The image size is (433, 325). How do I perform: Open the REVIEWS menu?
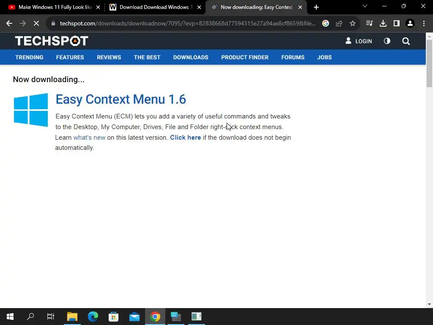point(109,57)
